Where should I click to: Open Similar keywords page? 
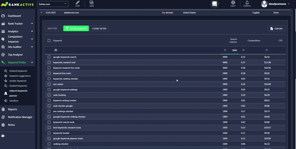(x=18, y=81)
